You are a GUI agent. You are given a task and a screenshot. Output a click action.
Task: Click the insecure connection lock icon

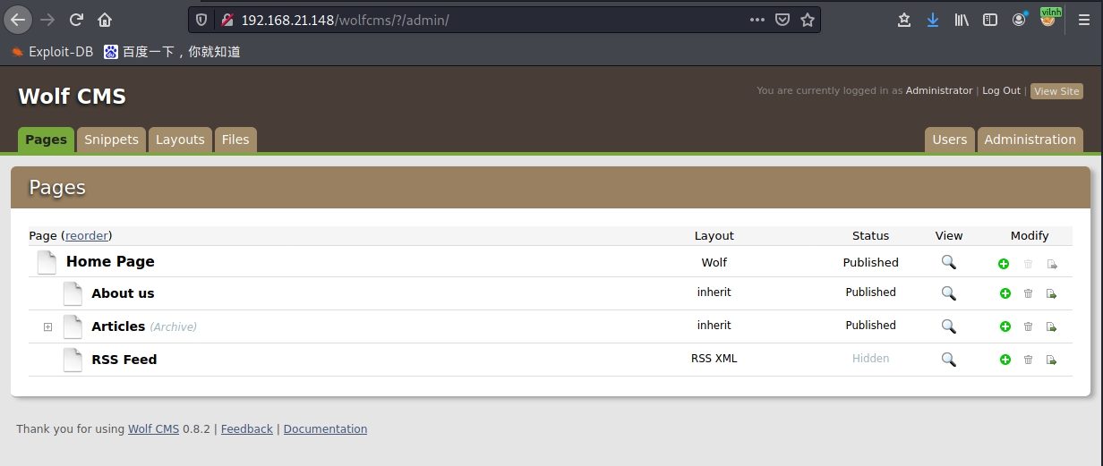click(x=227, y=20)
